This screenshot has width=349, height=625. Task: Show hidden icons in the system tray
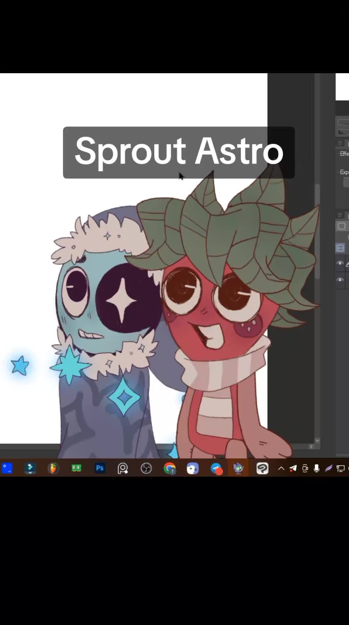[x=281, y=468]
